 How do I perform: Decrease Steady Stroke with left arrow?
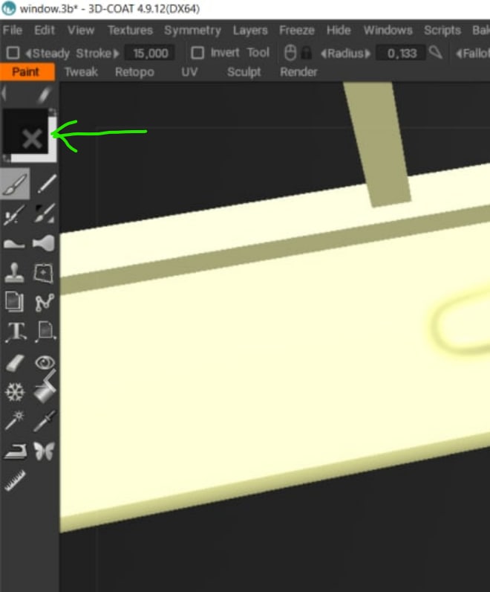click(x=28, y=54)
